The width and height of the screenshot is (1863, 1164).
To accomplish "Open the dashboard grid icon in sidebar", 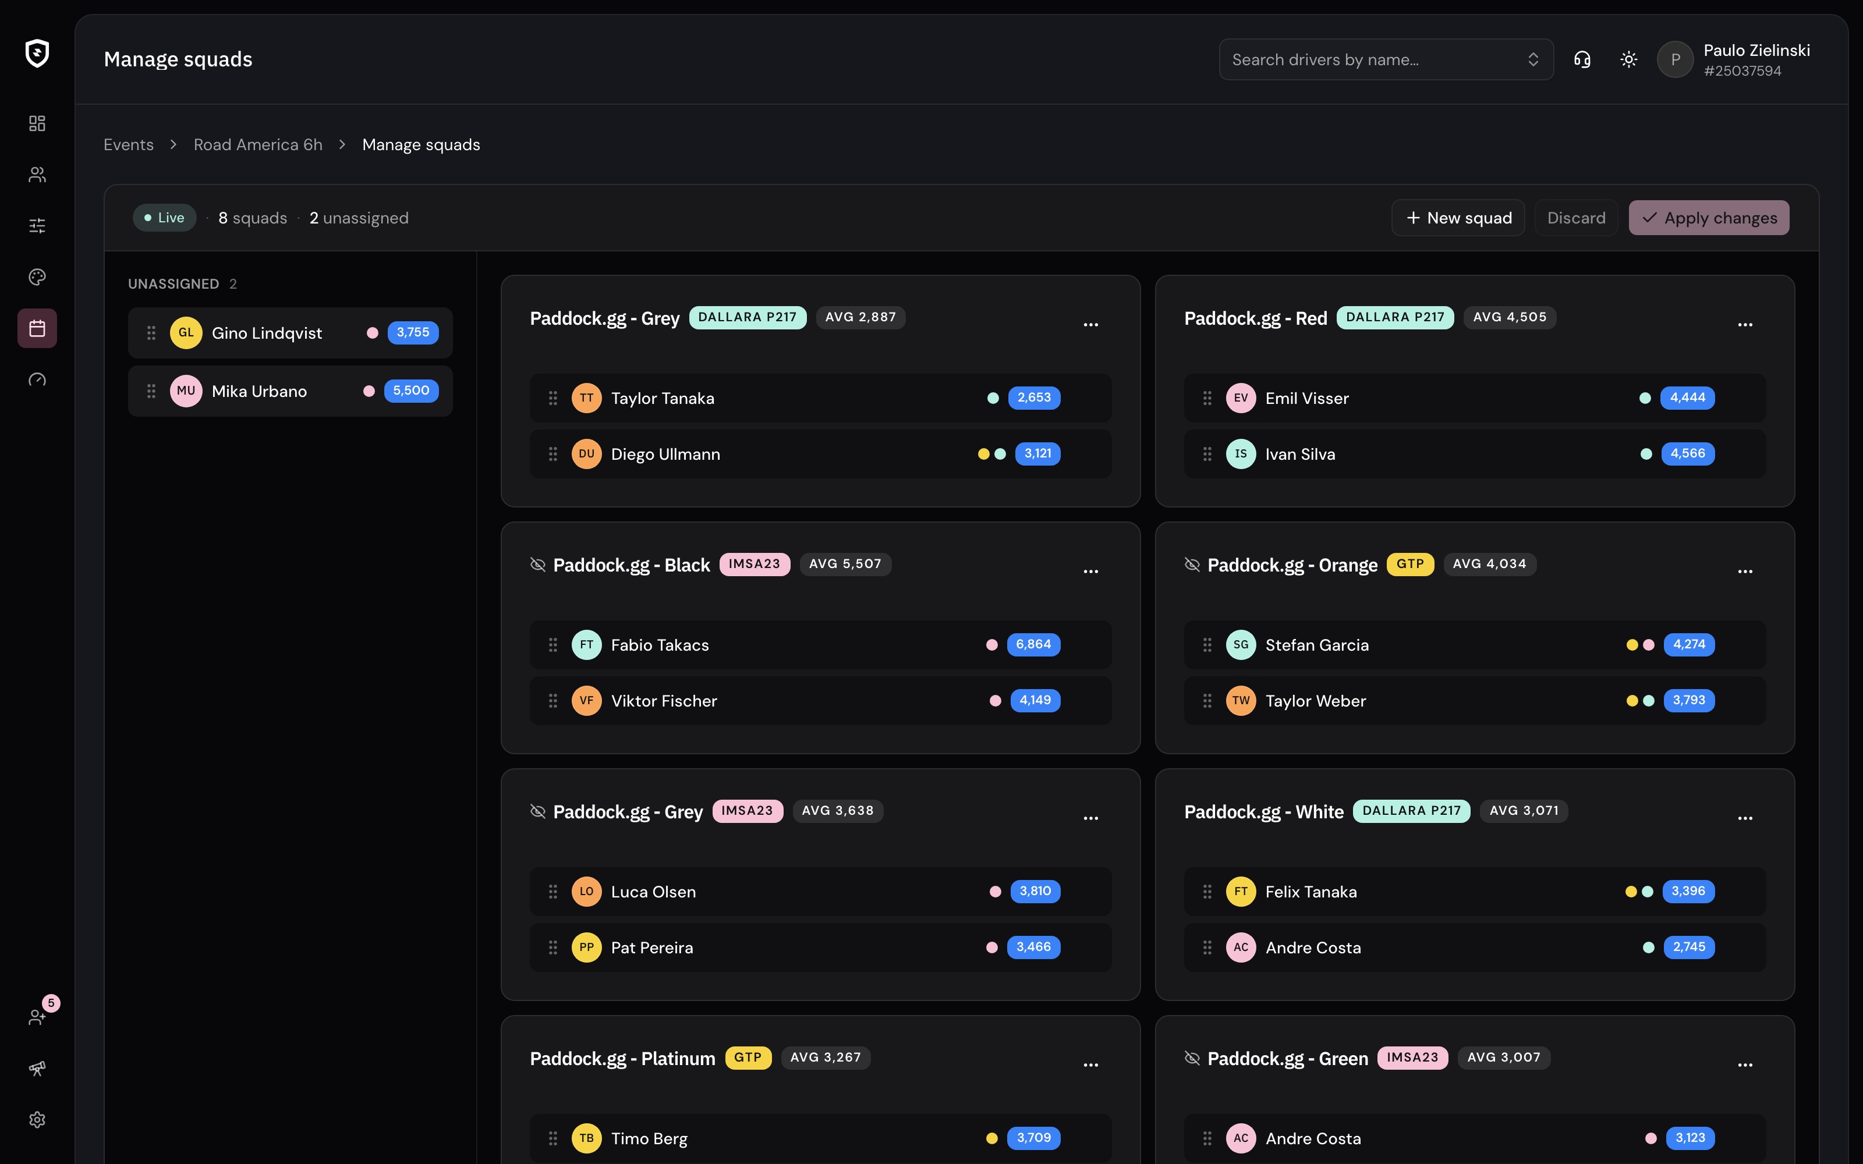I will (37, 123).
